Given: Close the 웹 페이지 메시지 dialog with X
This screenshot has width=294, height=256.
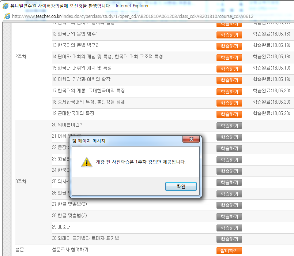Looking at the screenshot, I should click(x=191, y=140).
